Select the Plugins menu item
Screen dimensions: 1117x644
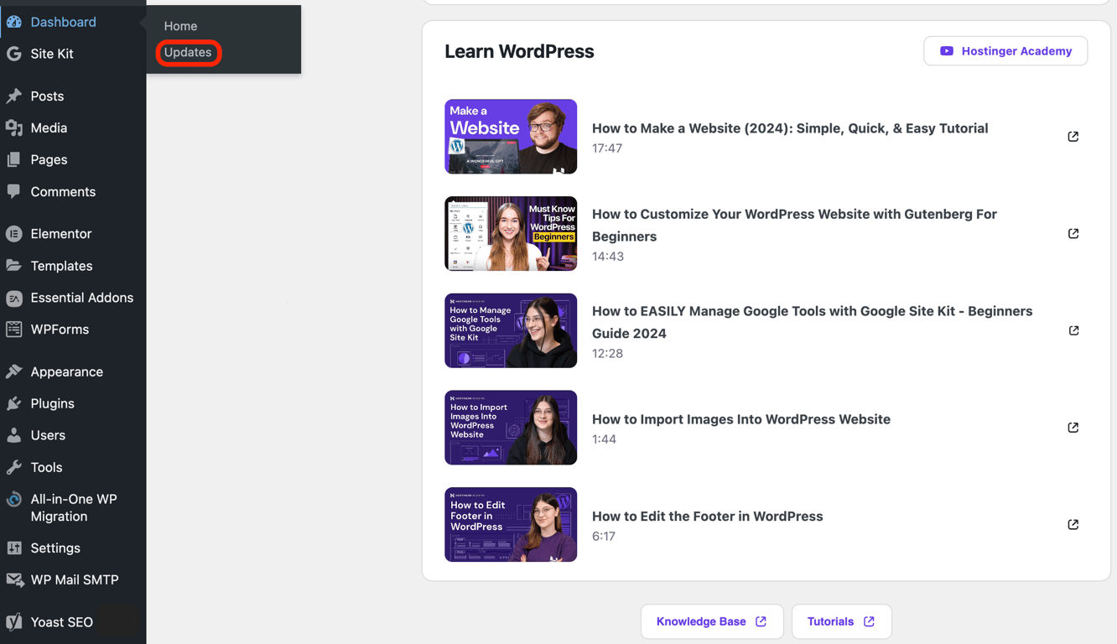50,403
